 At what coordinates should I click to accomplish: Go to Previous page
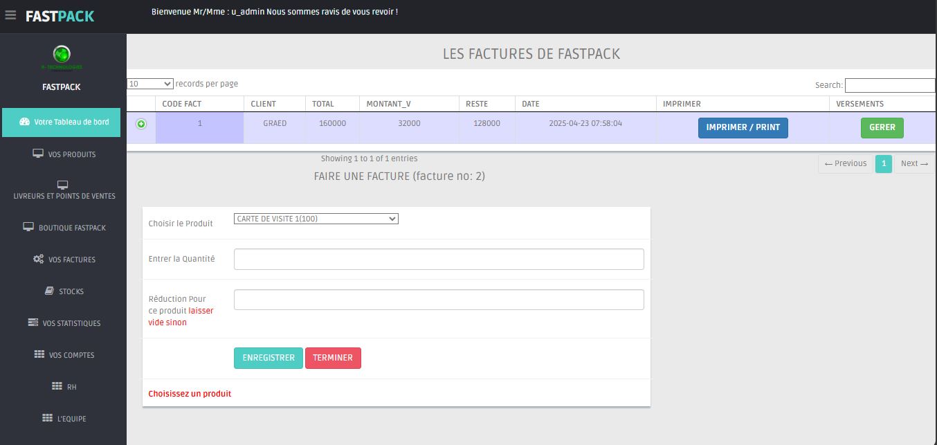click(846, 164)
